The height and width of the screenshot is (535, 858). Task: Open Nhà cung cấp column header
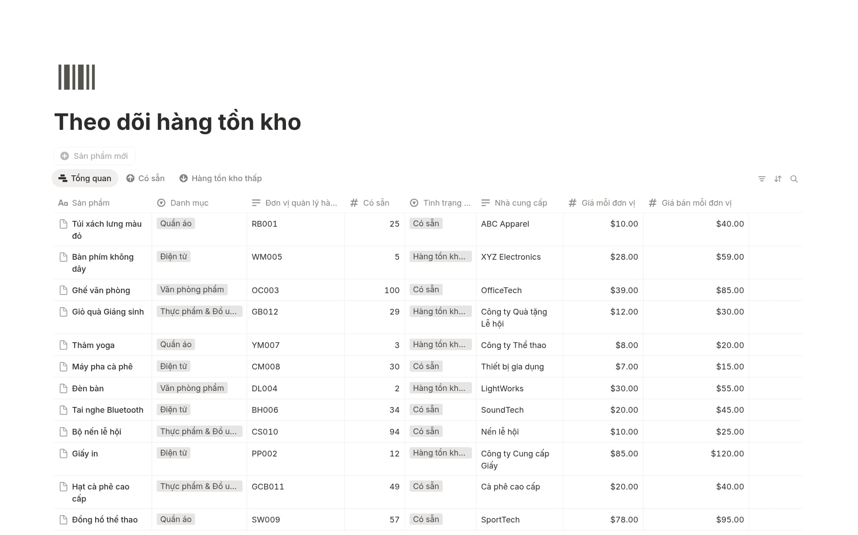520,203
